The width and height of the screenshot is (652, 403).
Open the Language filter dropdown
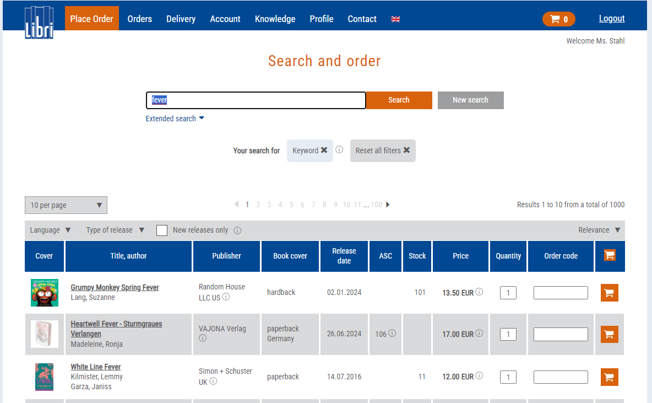[x=50, y=230]
